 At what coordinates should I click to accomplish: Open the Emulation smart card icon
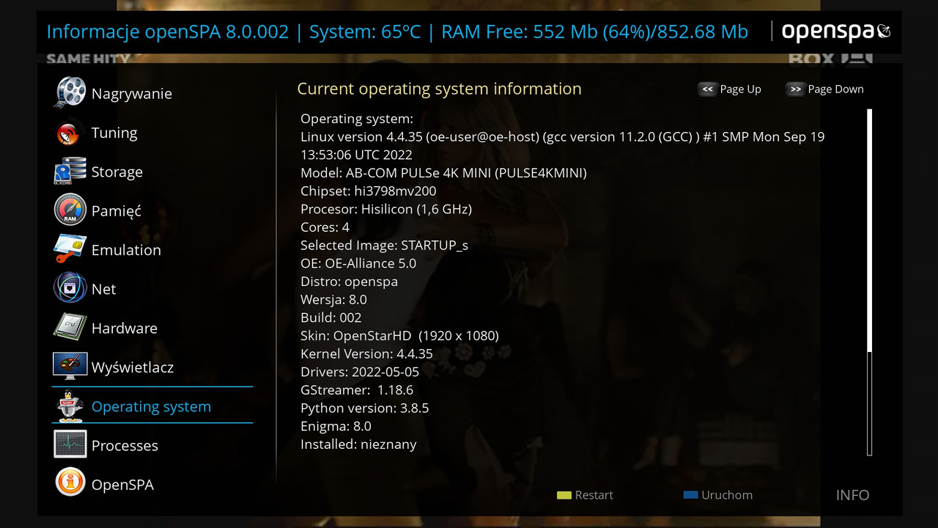(x=70, y=249)
